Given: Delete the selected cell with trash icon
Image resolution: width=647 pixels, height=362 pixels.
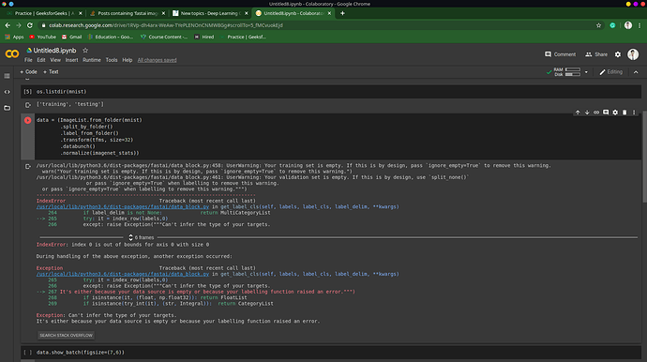Looking at the screenshot, I should click(x=624, y=113).
